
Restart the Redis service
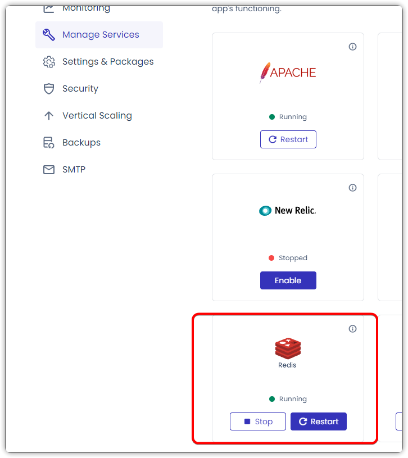tap(318, 421)
